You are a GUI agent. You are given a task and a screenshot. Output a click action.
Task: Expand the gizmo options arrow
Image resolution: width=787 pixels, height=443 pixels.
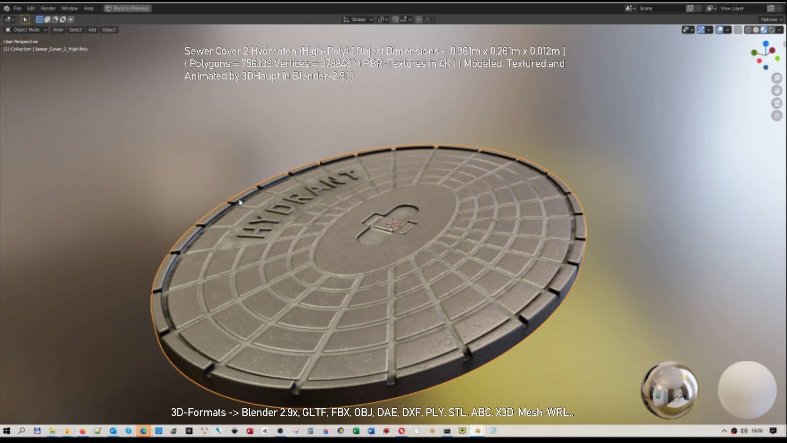(709, 30)
